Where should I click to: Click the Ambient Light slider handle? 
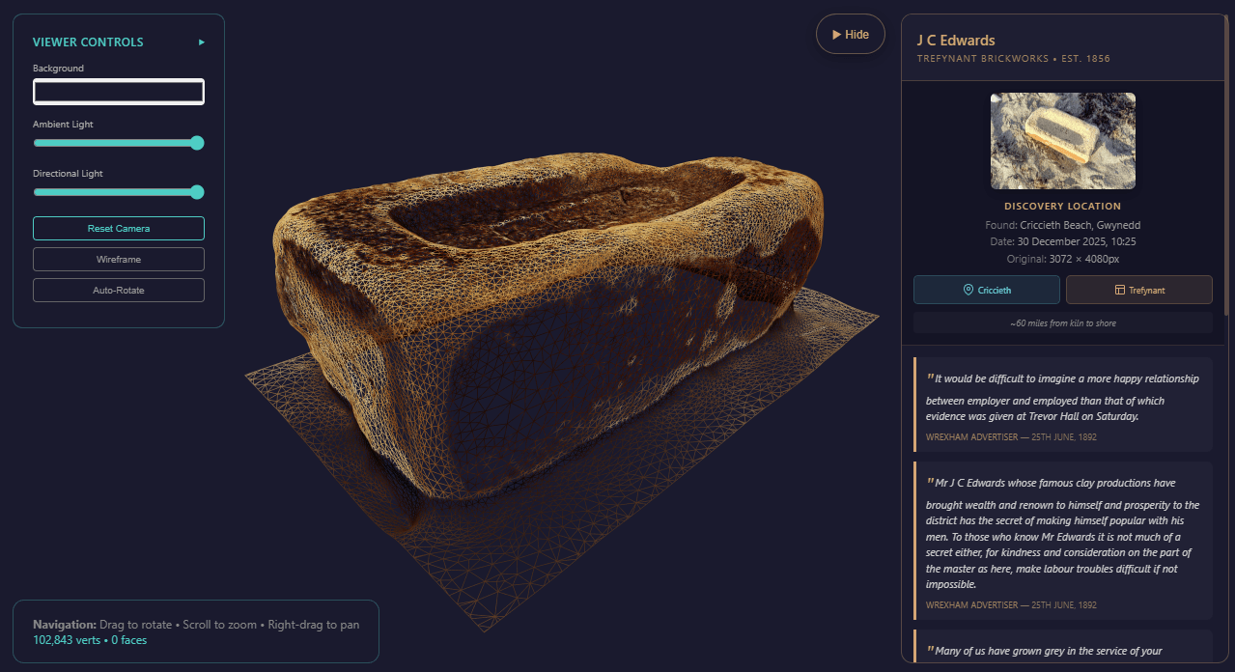point(197,143)
